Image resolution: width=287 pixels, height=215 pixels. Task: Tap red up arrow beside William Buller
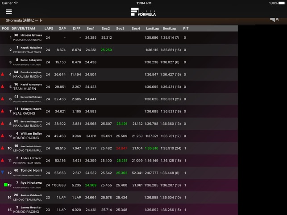coord(2,136)
